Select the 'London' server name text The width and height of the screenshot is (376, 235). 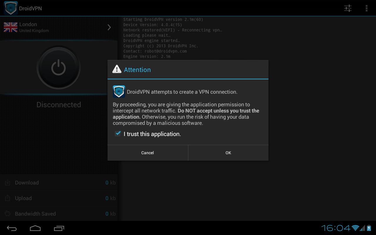[28, 24]
